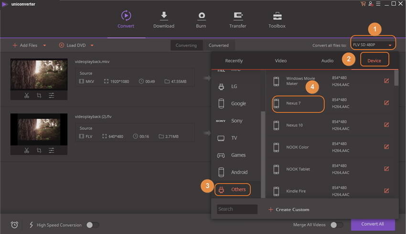Click the Search input field

[x=237, y=209]
